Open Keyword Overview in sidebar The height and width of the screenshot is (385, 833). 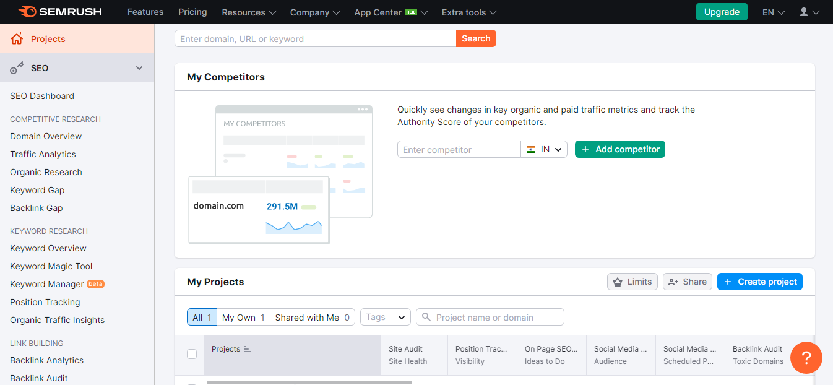[x=48, y=248]
